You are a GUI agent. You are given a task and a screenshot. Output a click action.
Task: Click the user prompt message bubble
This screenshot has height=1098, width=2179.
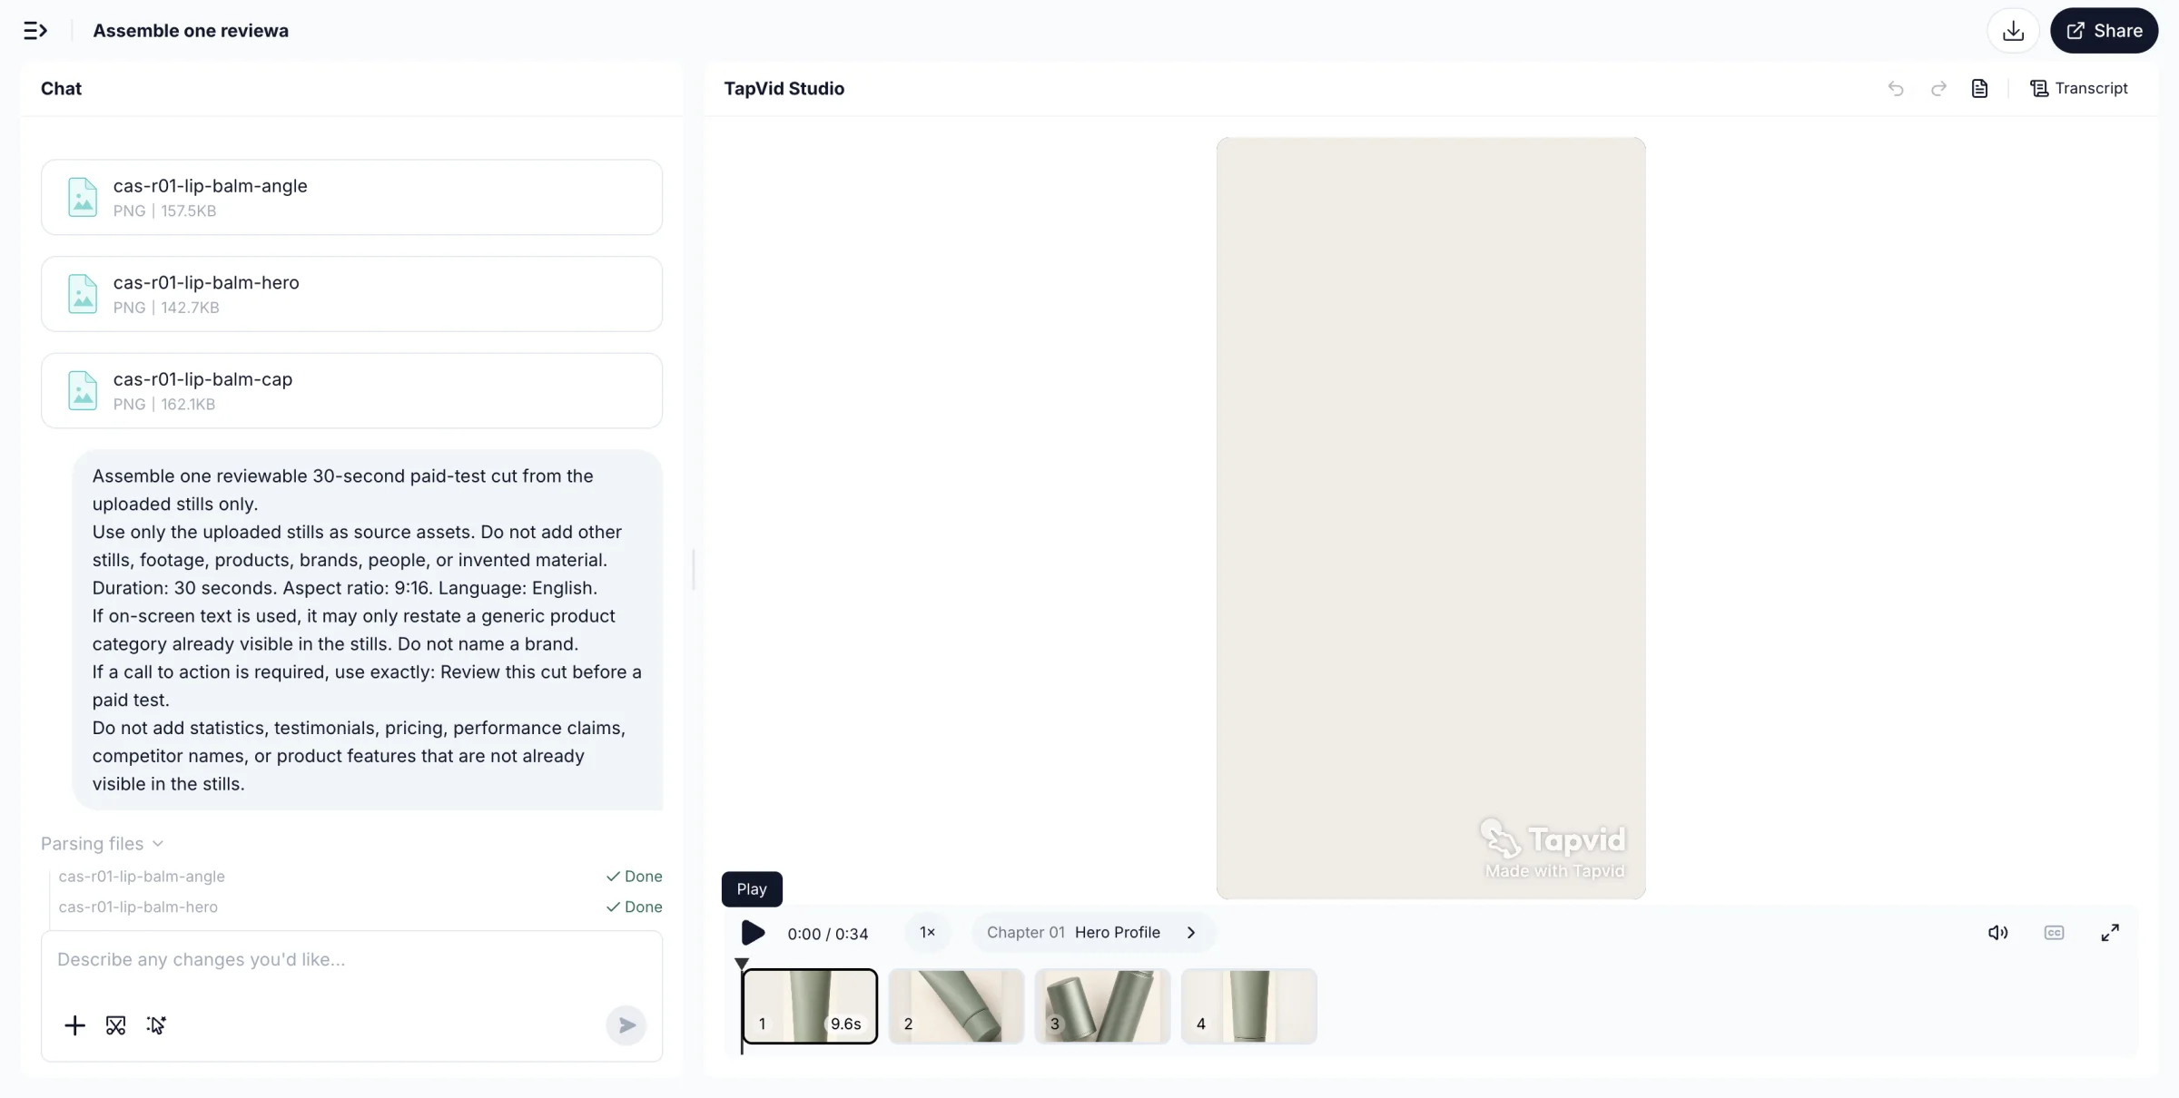(368, 630)
